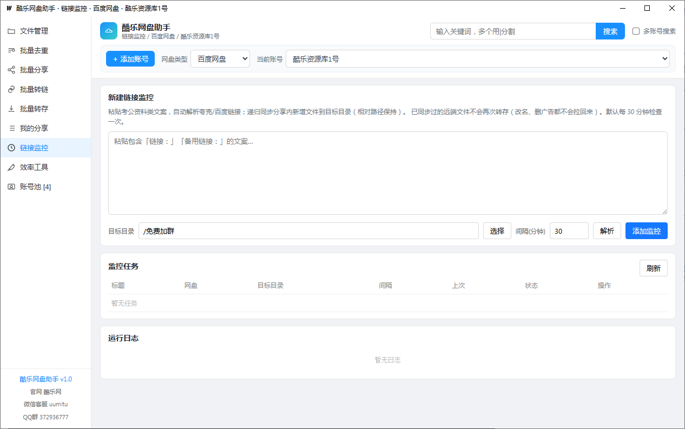Click the 运行日志 heading
The width and height of the screenshot is (685, 429).
tap(123, 338)
